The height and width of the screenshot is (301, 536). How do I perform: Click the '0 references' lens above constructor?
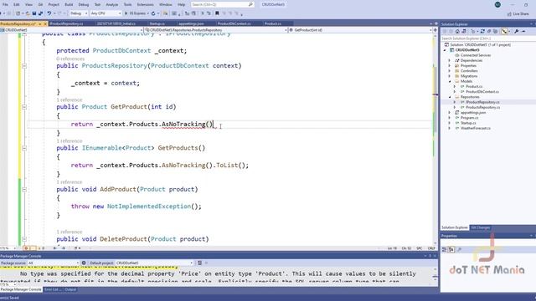click(70, 59)
